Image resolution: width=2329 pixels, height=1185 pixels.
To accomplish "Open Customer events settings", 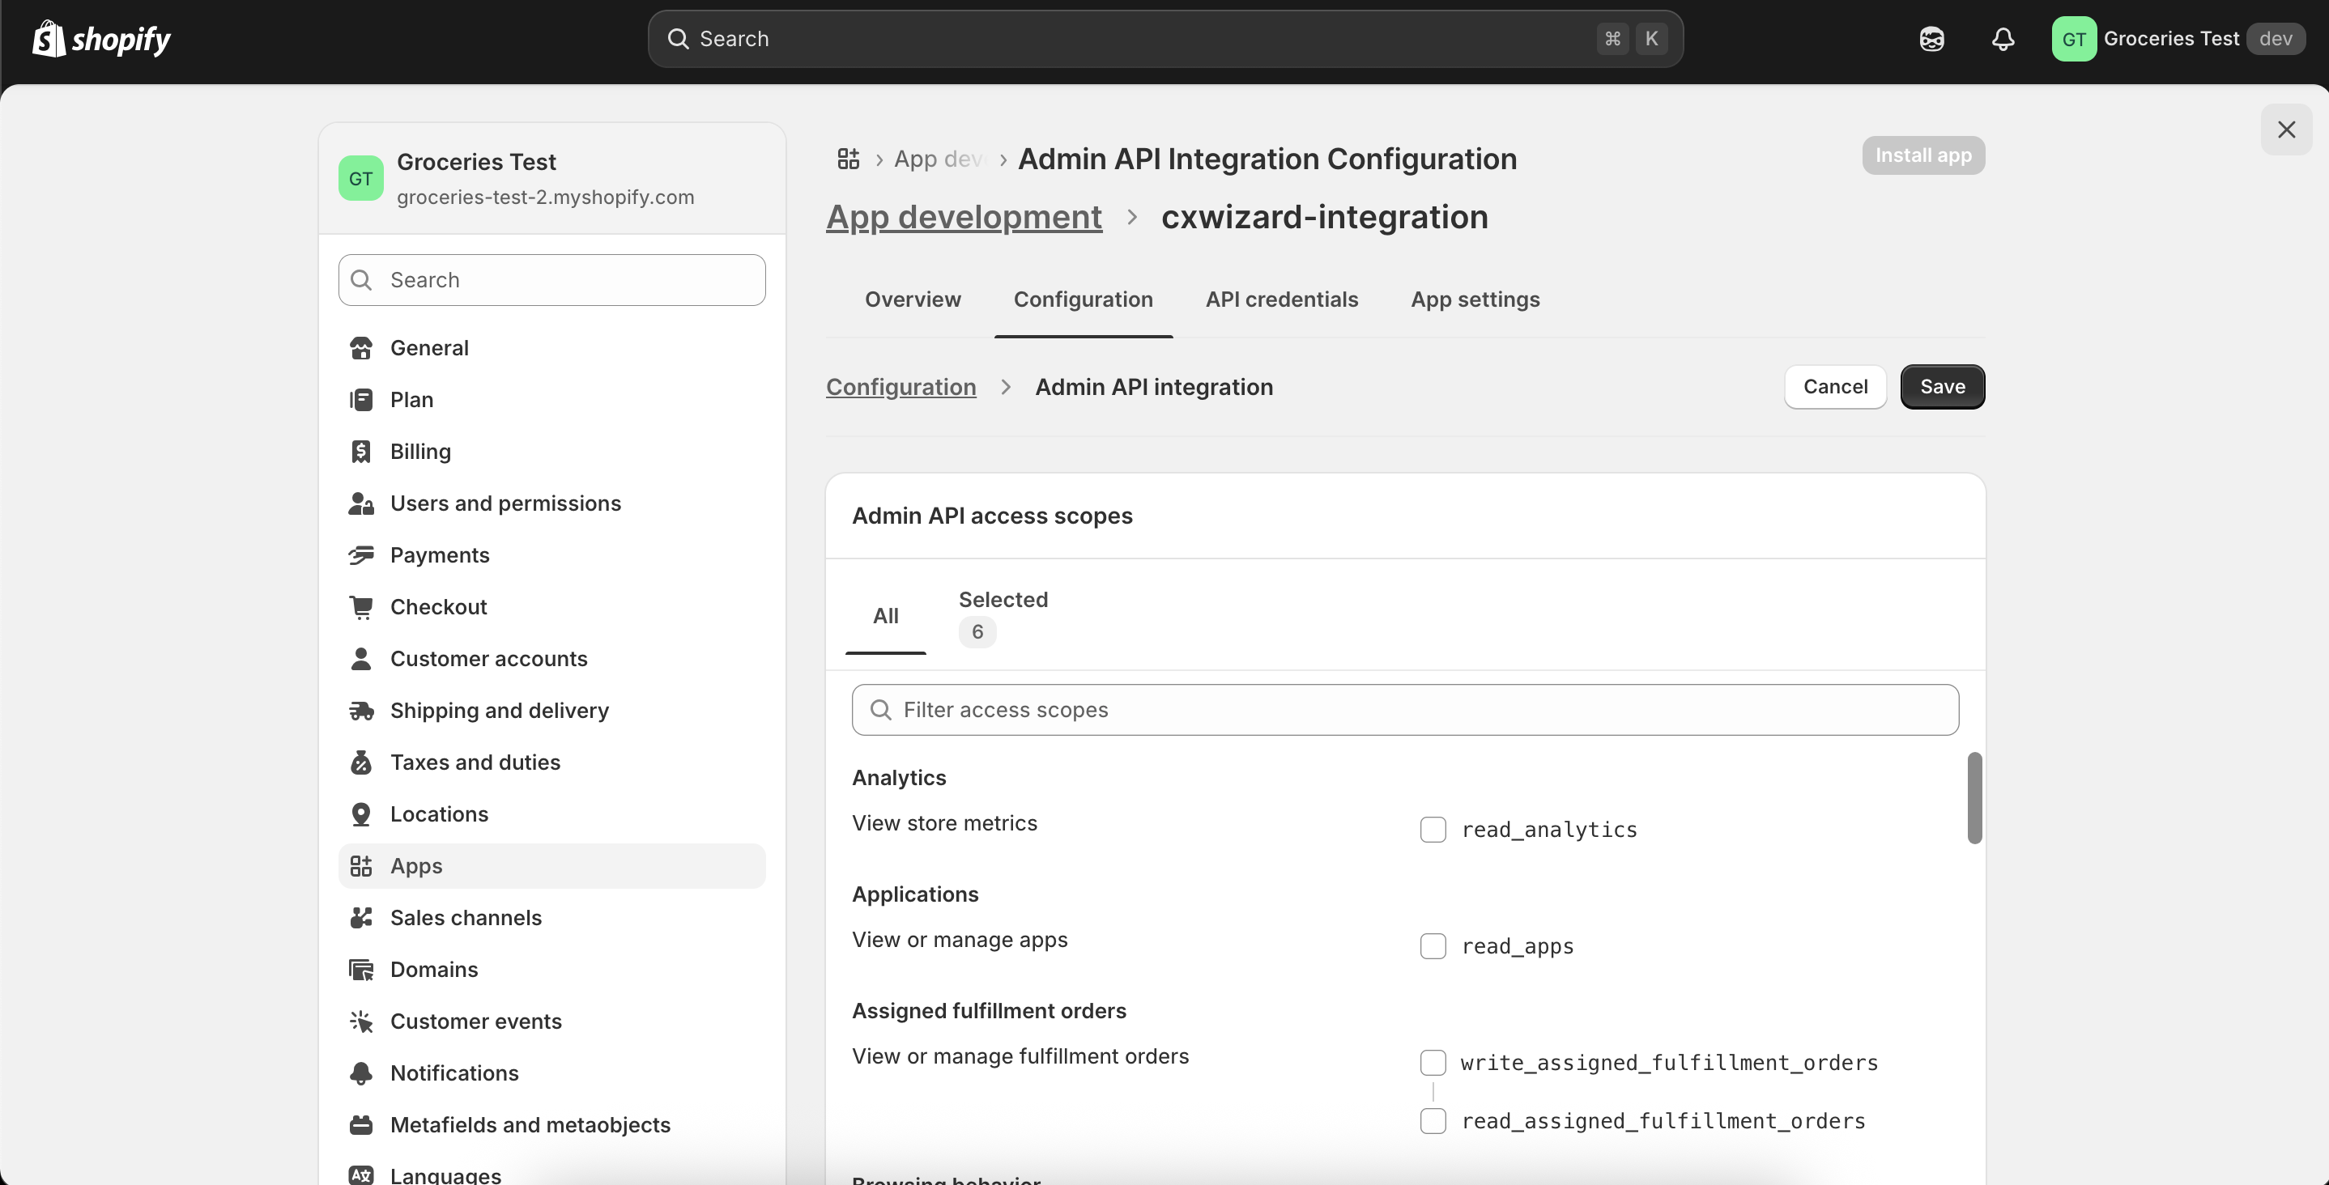I will pos(476,1021).
